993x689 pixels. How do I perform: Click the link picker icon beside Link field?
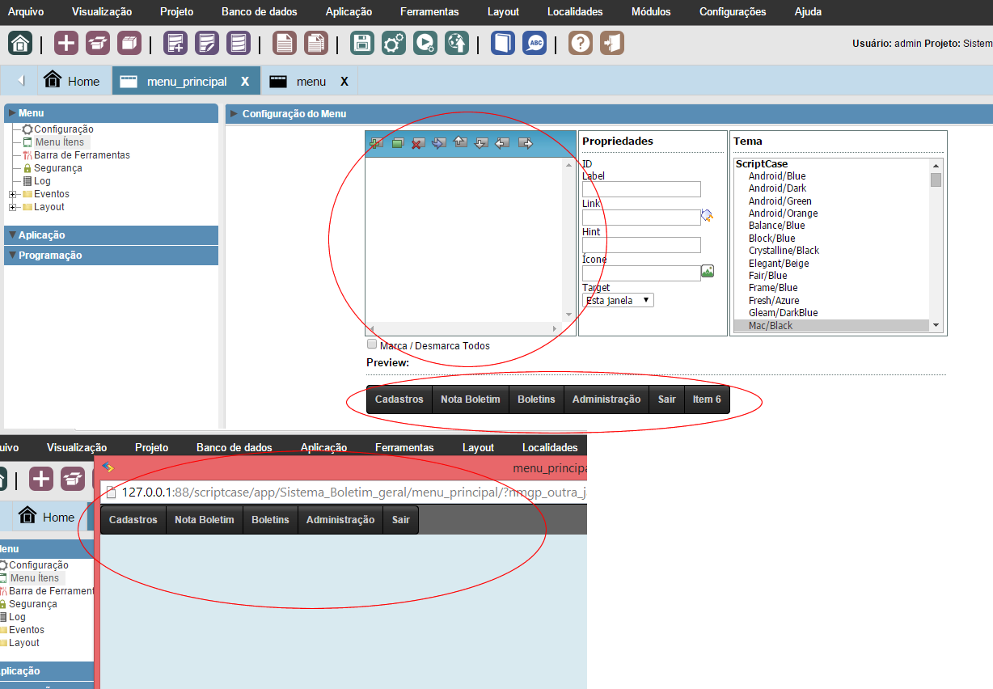[707, 215]
